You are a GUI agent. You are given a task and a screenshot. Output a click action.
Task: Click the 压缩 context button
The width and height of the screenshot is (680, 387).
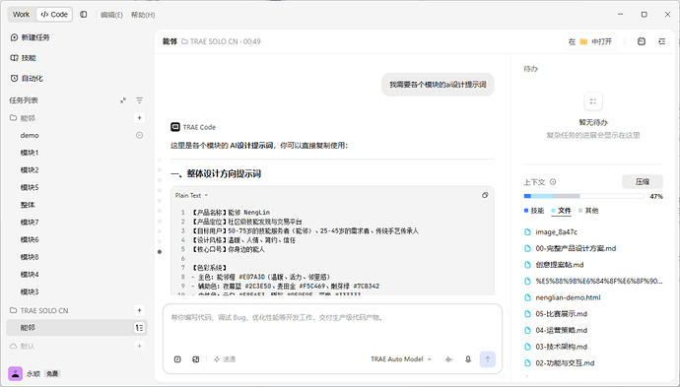[x=643, y=181]
